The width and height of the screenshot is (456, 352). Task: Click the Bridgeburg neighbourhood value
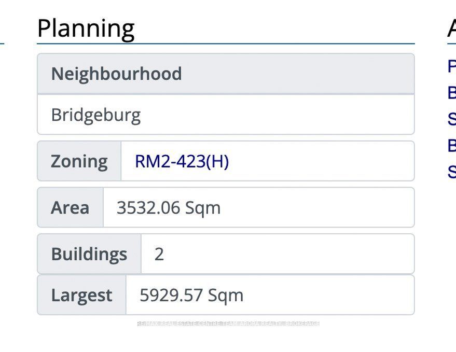[x=96, y=115]
